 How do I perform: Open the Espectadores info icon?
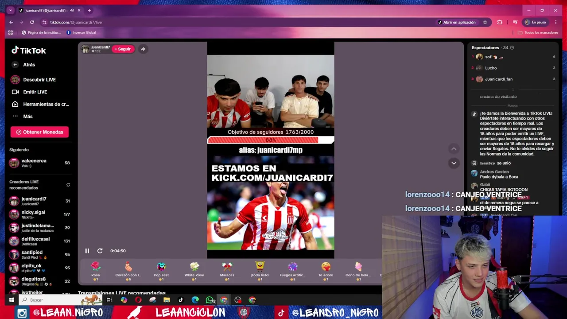(512, 48)
